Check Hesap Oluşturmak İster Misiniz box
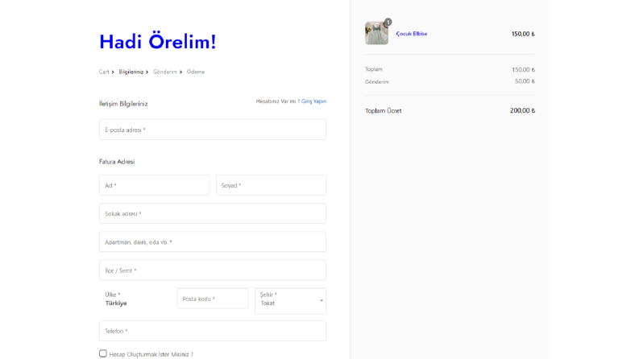This screenshot has height=359, width=639. (x=102, y=353)
